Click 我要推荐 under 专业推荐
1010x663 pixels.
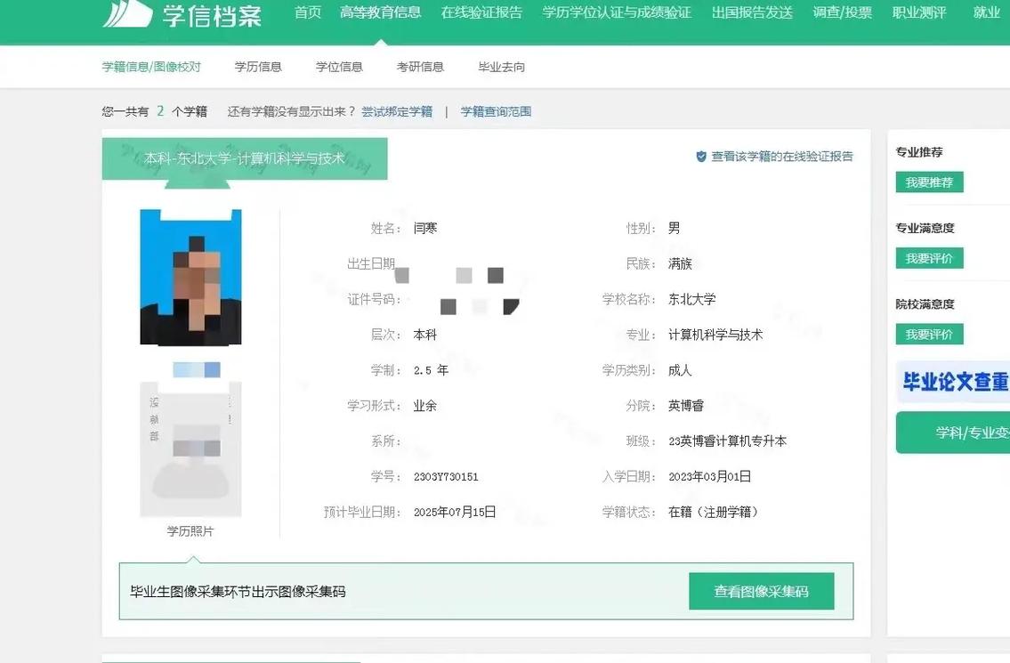[929, 182]
